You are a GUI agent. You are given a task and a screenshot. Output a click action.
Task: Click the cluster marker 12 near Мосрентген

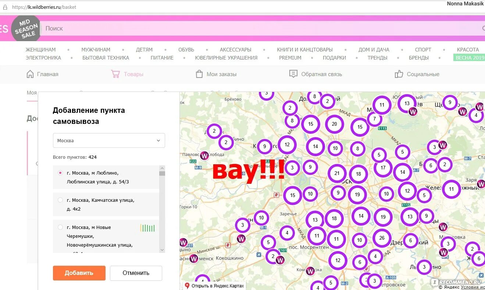(338, 260)
